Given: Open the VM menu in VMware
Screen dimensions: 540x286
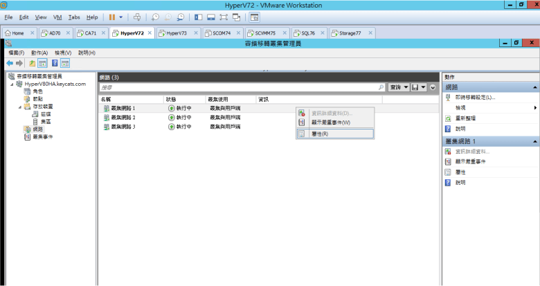Looking at the screenshot, I should point(57,17).
